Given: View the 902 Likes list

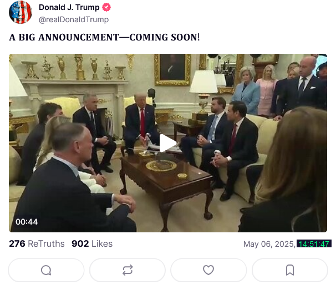Looking at the screenshot, I should (92, 244).
